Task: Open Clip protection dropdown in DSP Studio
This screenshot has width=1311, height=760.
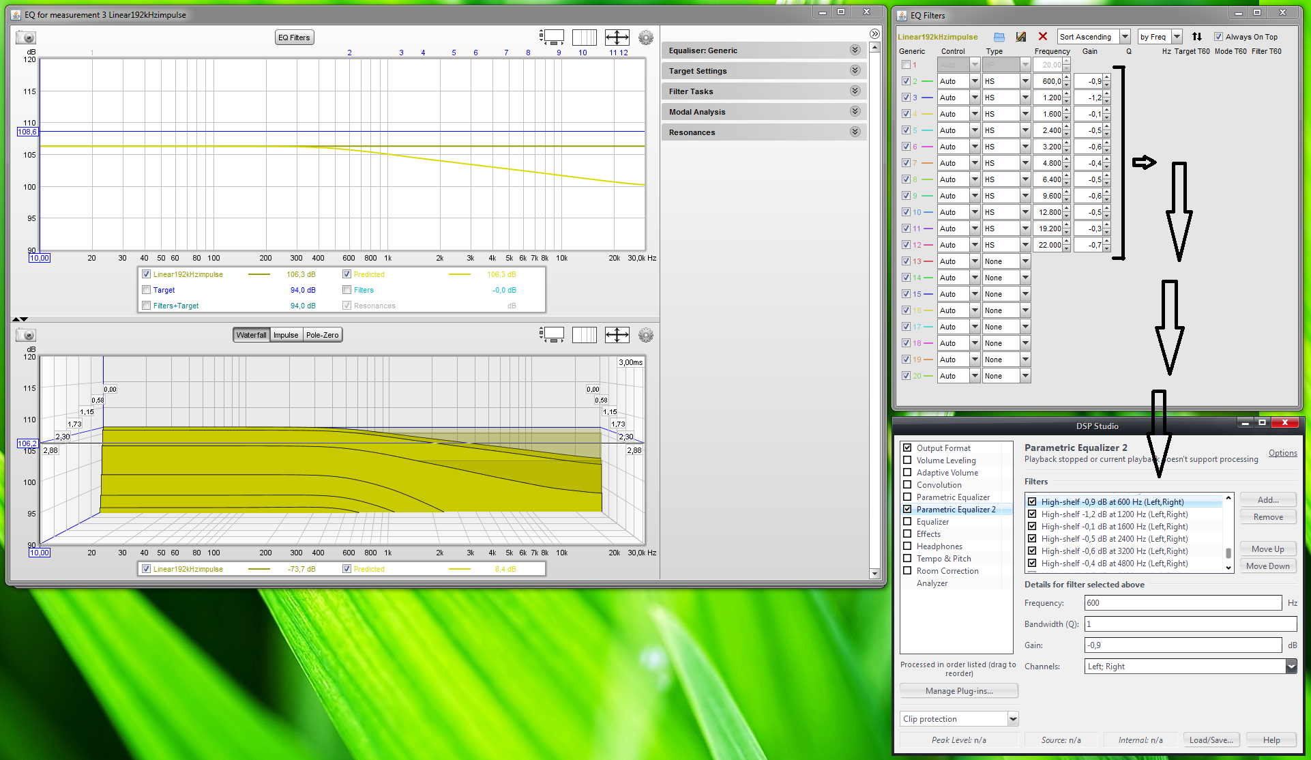Action: [1013, 719]
